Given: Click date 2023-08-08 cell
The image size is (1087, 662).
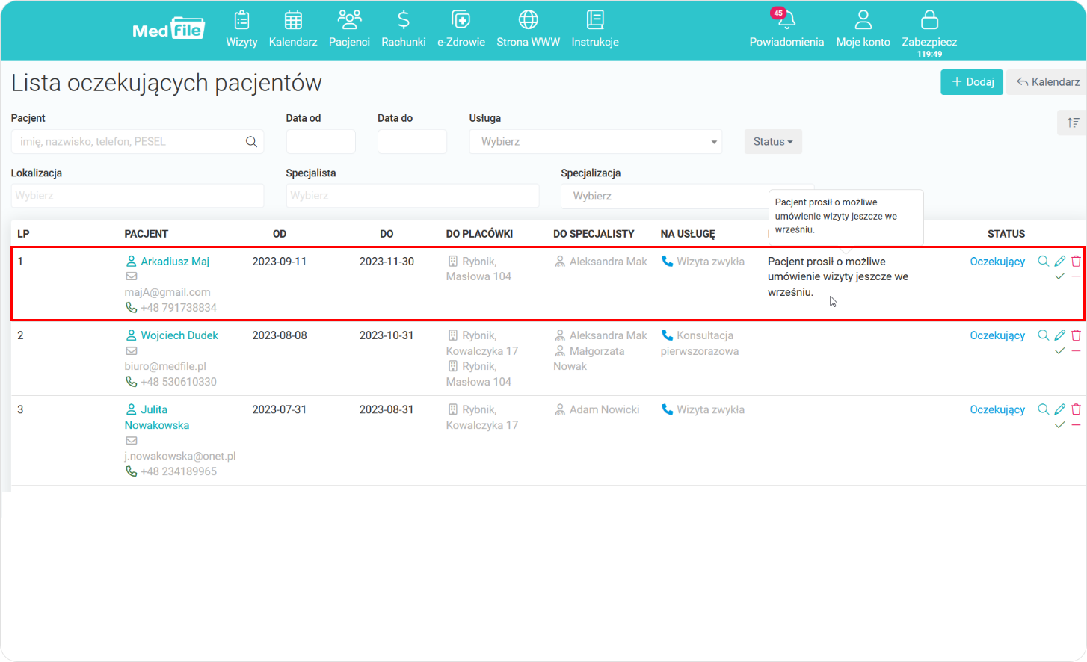Looking at the screenshot, I should [x=280, y=335].
